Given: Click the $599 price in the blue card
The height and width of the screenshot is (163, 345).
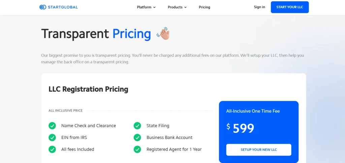Looking at the screenshot, I should (240, 128).
